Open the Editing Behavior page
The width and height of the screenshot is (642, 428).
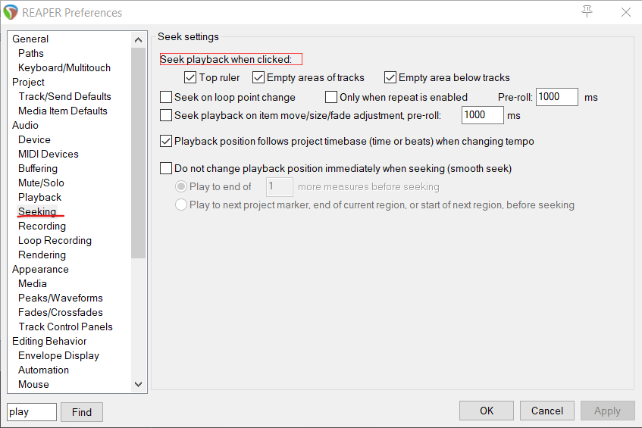tap(49, 341)
